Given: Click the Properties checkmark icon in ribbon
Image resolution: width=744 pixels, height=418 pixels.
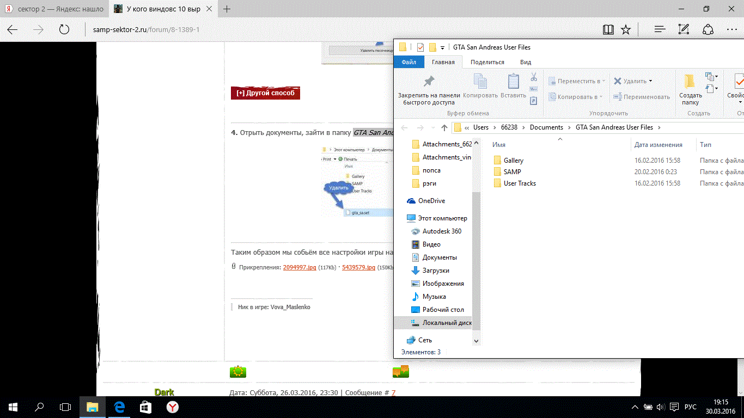Looking at the screenshot, I should pyautogui.click(x=739, y=82).
